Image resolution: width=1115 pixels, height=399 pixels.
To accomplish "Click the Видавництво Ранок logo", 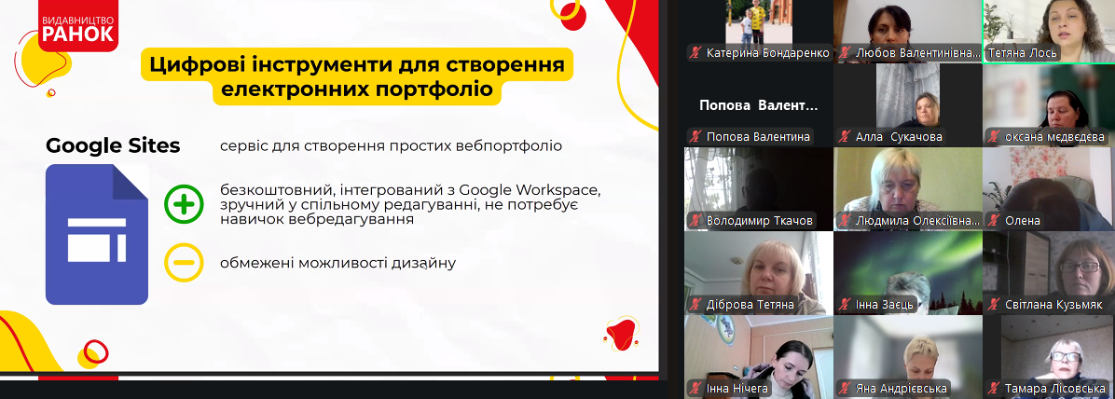I will [x=78, y=26].
